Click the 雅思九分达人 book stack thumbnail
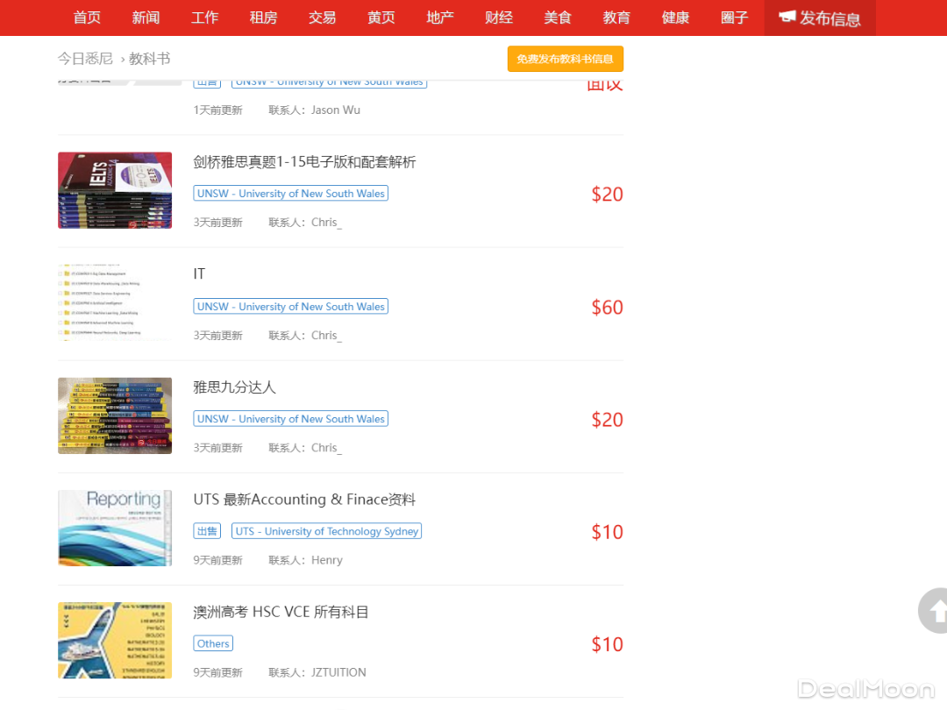This screenshot has width=947, height=710. click(115, 415)
